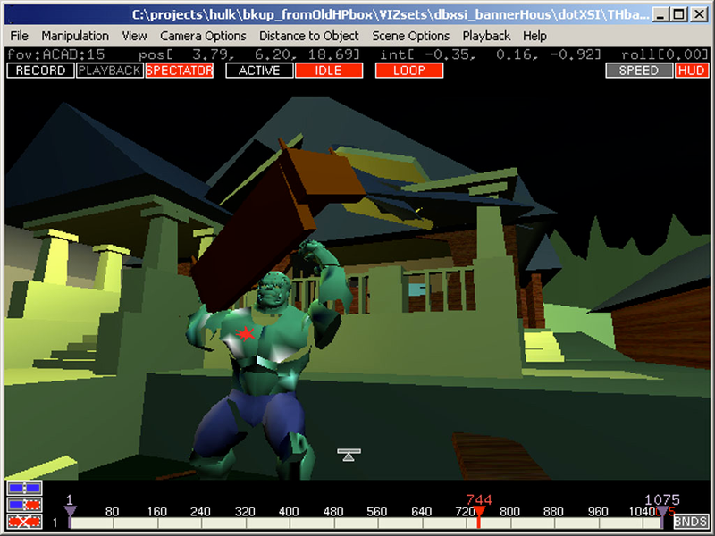Viewport: 715px width, 536px height.
Task: Toggle the PLAYBACK mode button
Action: click(x=110, y=71)
